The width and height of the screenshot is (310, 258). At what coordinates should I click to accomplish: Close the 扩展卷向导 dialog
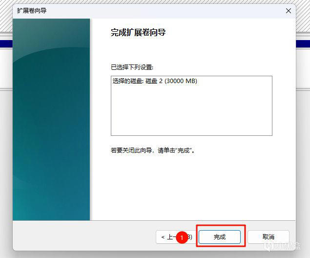288,11
